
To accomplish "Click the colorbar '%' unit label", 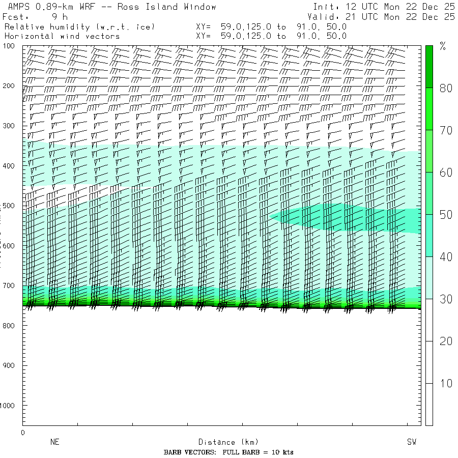I will pyautogui.click(x=443, y=46).
